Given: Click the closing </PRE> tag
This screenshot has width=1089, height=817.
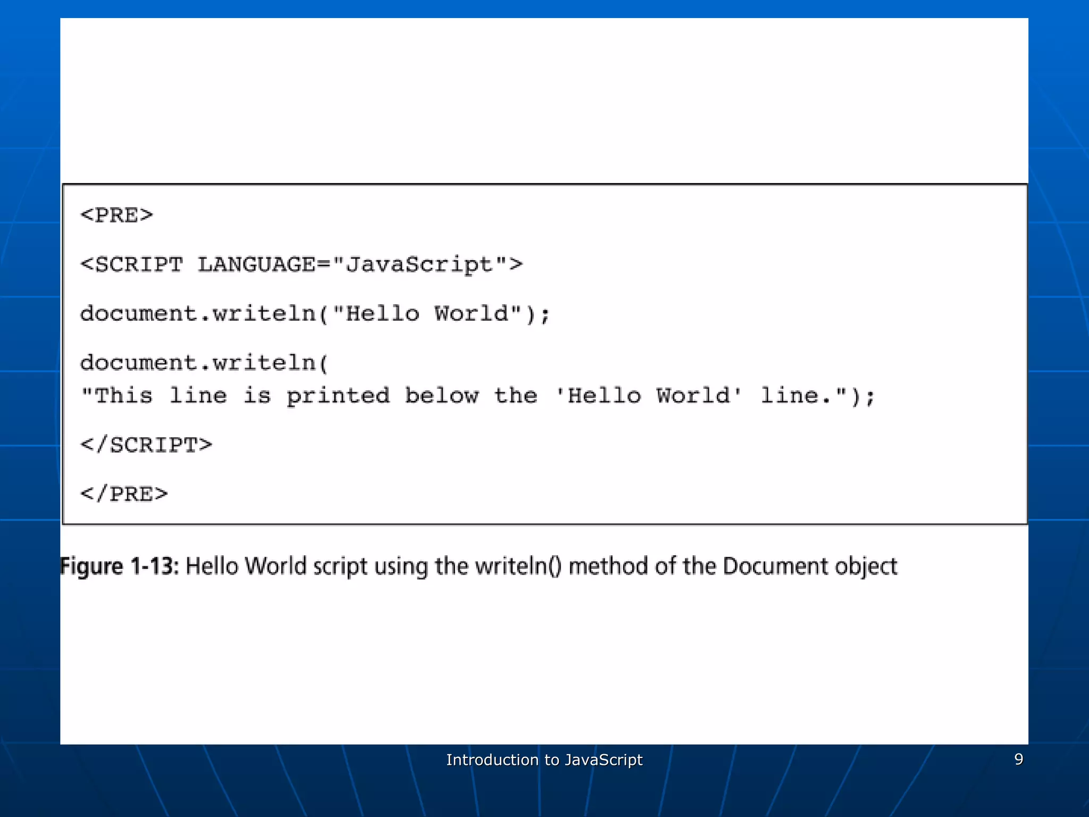Looking at the screenshot, I should tap(124, 494).
